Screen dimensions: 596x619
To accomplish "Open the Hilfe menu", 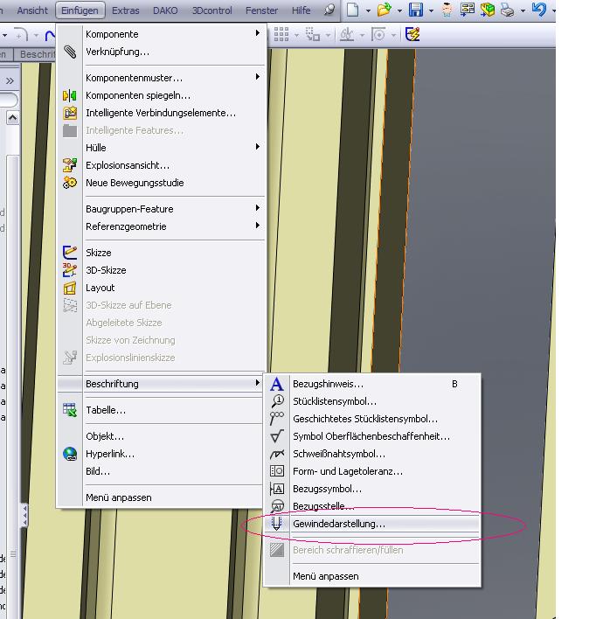I will click(301, 10).
